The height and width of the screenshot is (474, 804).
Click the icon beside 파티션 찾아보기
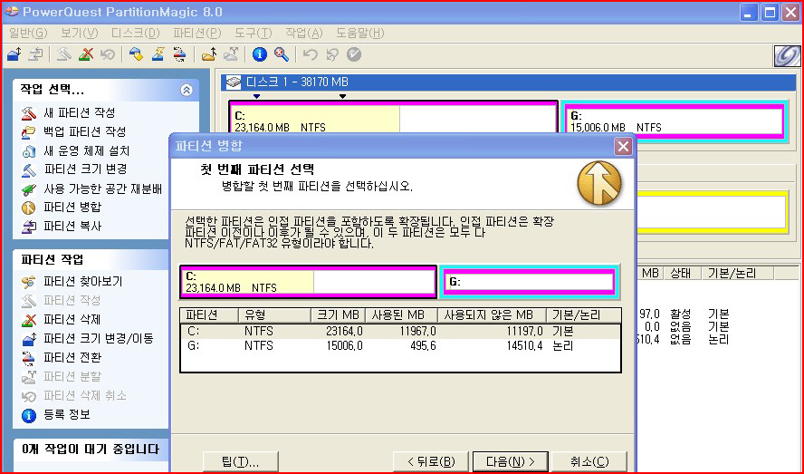29,282
